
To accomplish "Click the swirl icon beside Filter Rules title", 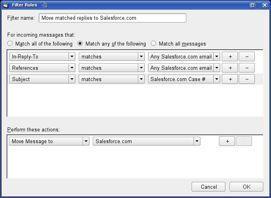I will [44, 5].
